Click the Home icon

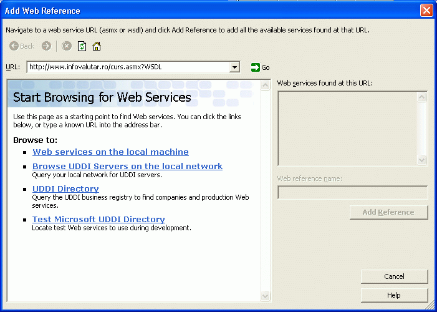tap(97, 46)
